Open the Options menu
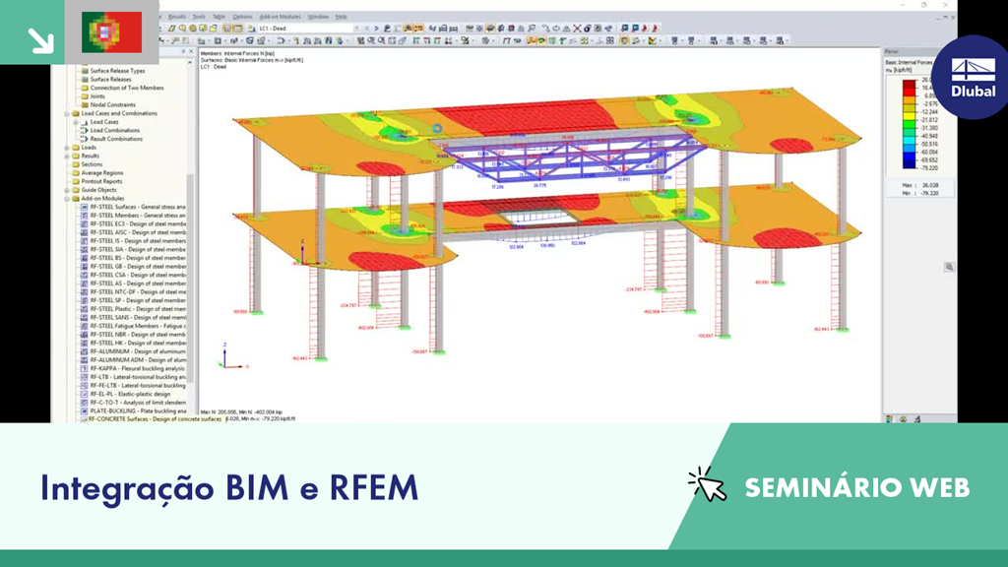The width and height of the screenshot is (1008, 567). pyautogui.click(x=242, y=17)
